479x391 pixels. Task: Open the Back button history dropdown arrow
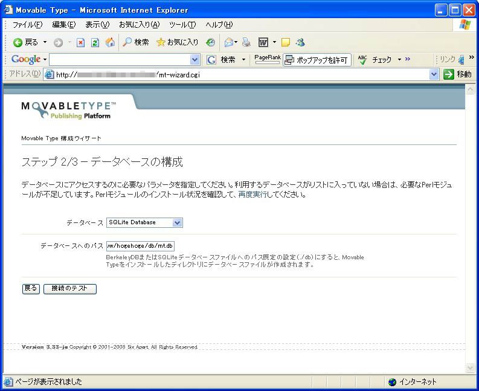coord(45,42)
